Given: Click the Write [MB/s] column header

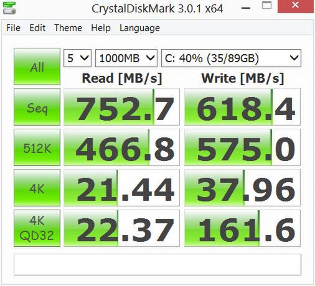Looking at the screenshot, I should [243, 78].
